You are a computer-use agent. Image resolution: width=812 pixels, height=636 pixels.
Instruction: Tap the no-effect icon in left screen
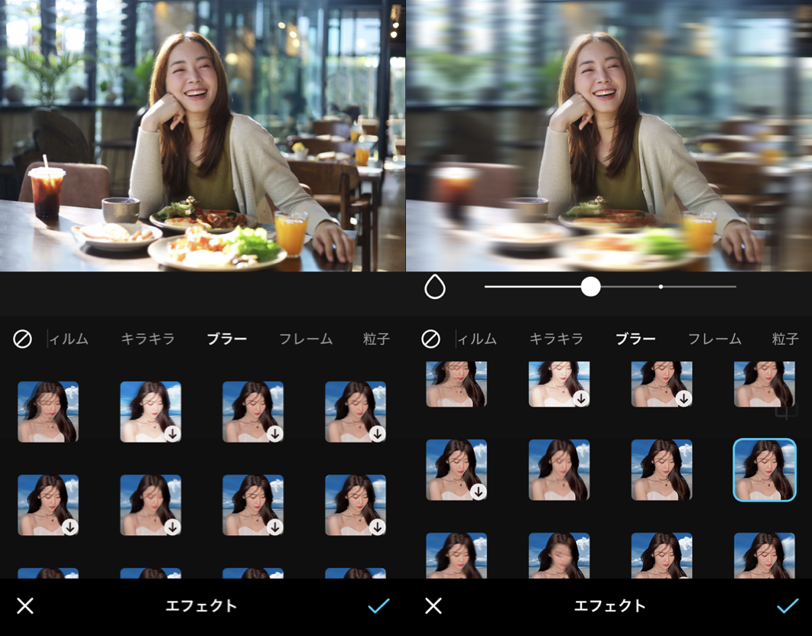point(22,339)
